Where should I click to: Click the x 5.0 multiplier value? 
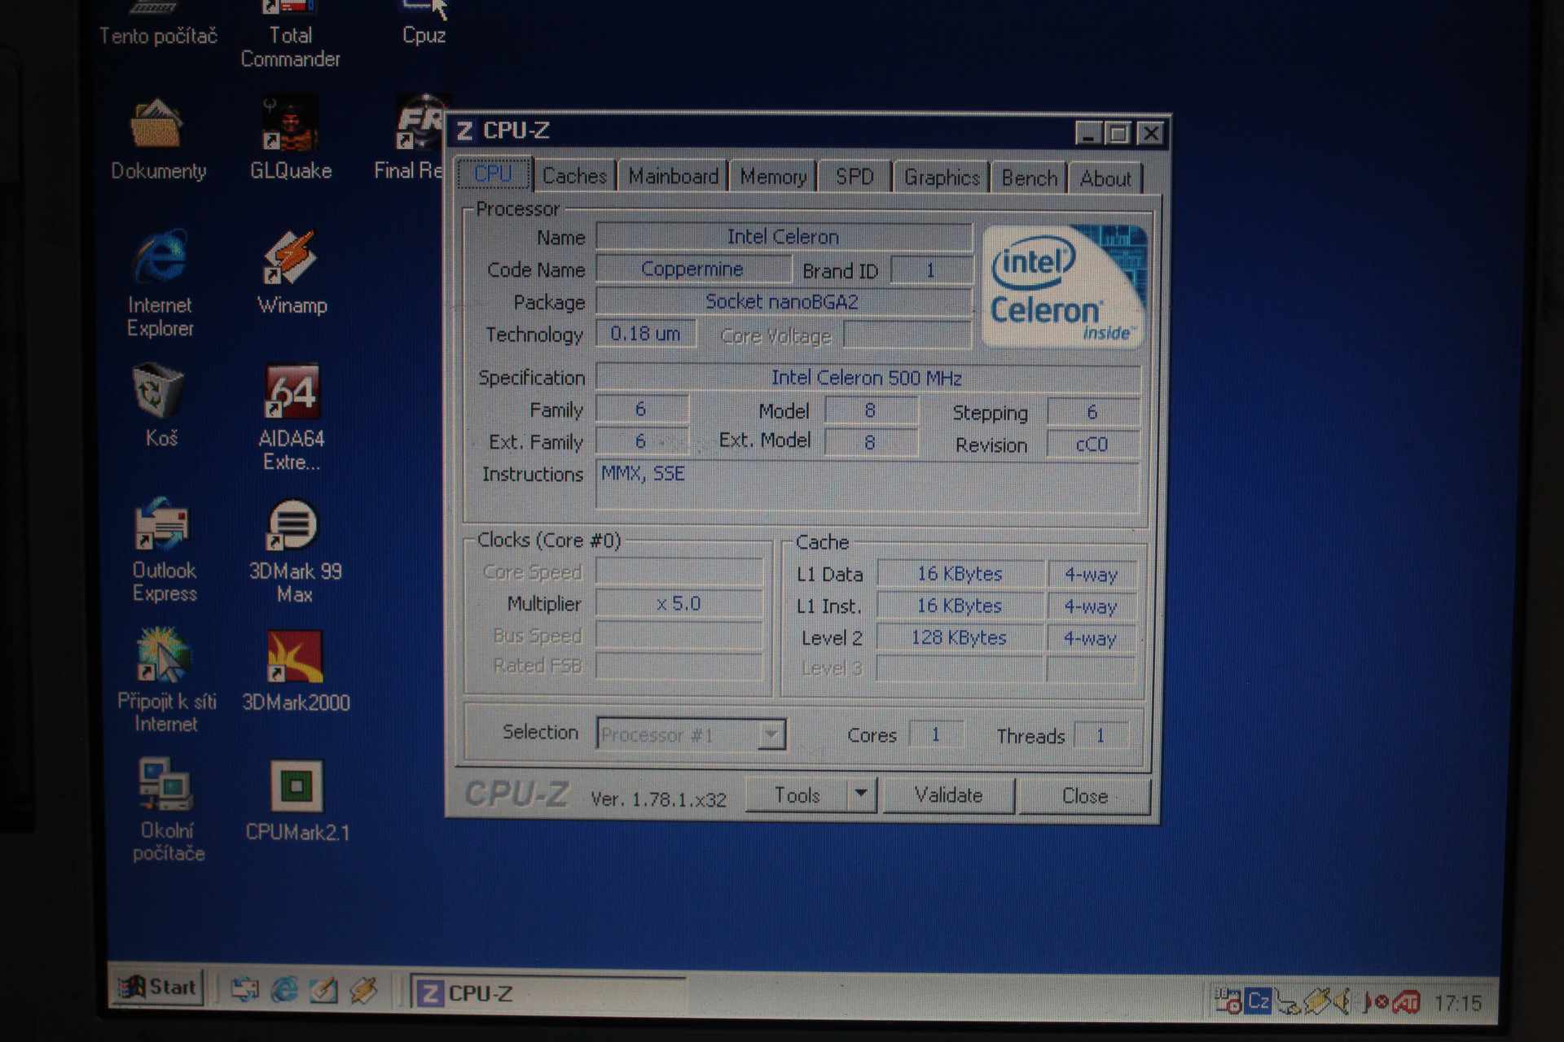click(x=679, y=603)
